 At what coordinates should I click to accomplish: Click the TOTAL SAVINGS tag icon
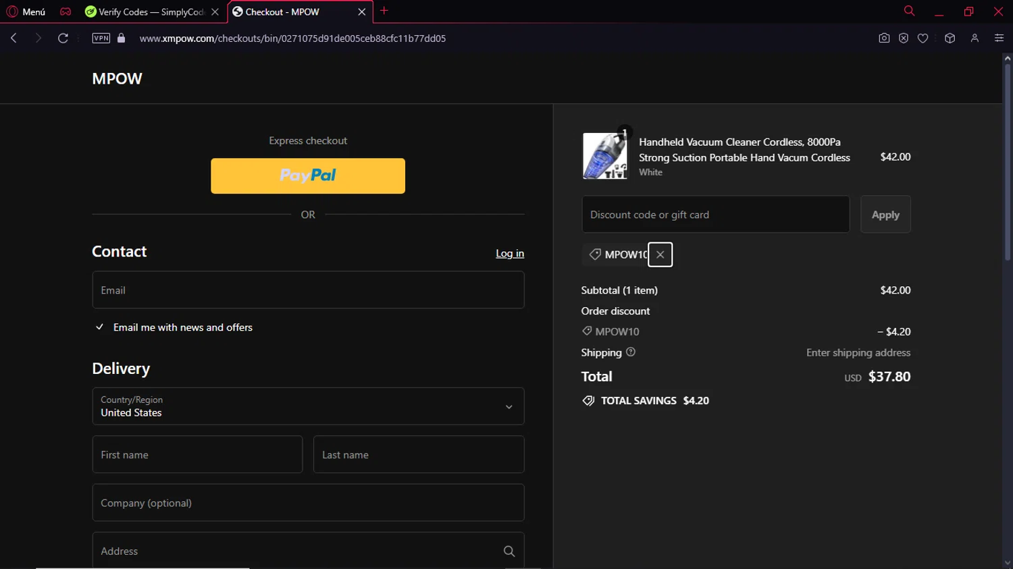pyautogui.click(x=588, y=401)
